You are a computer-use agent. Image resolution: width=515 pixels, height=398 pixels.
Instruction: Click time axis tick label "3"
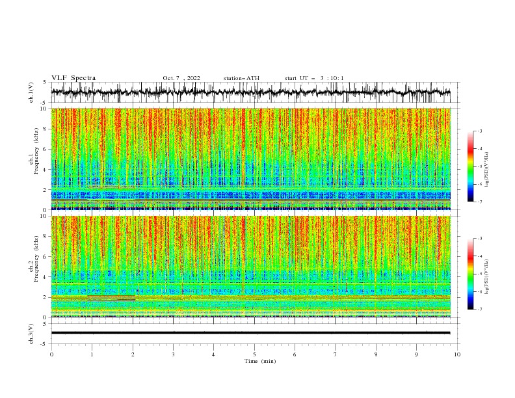tap(173, 354)
